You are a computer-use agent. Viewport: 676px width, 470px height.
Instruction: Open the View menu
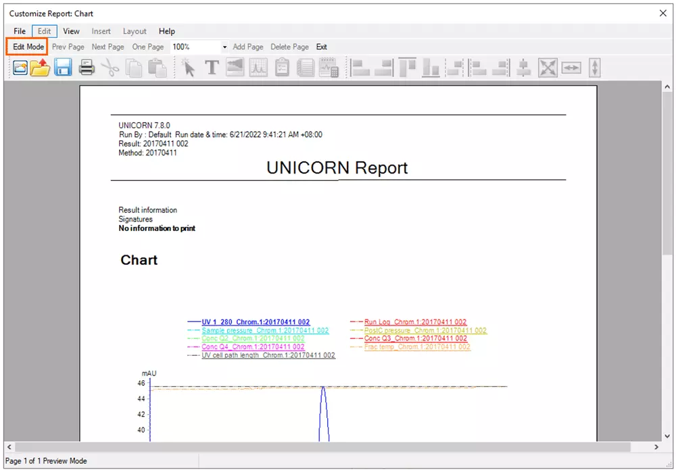click(71, 31)
